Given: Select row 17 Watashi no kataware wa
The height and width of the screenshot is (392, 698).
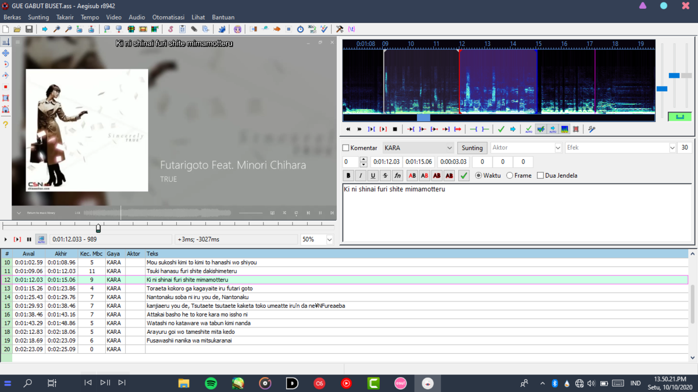Looking at the screenshot, I should 346,323.
